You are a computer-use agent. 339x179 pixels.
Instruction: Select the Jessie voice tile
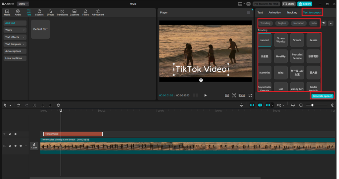(313, 40)
